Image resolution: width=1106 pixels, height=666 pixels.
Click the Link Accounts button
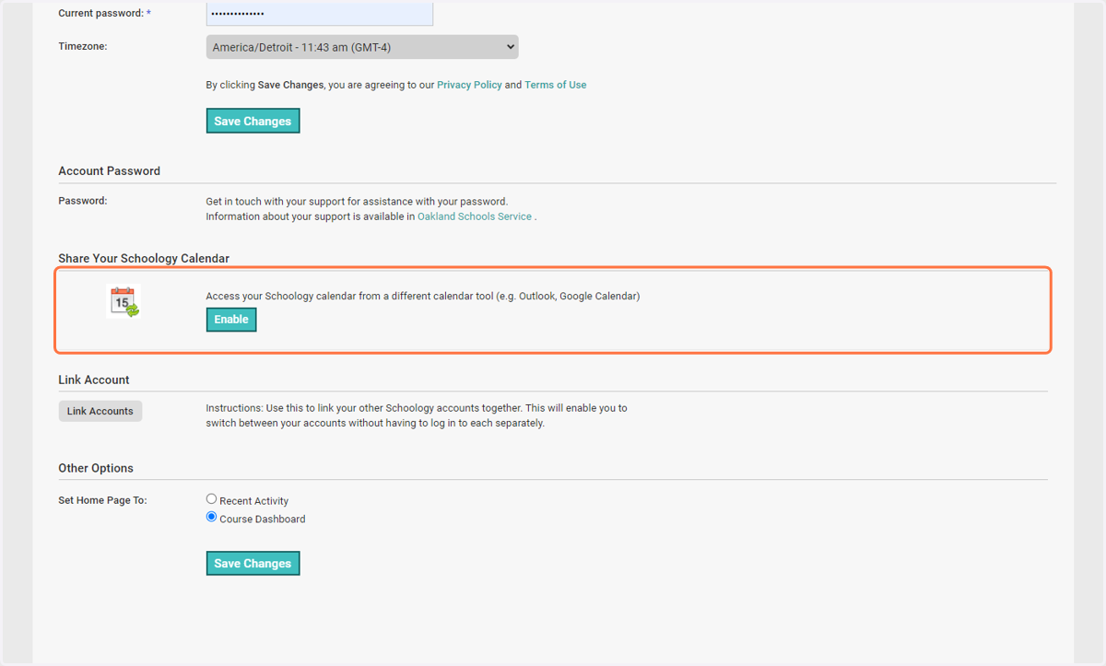(100, 411)
